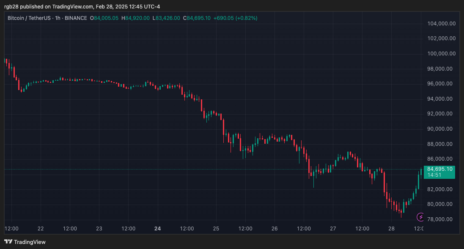
Task: Click the 14:51 candle countdown timer
Action: coord(435,175)
